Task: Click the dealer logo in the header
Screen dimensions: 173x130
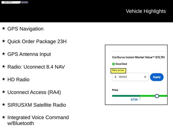Action: click(15, 2)
